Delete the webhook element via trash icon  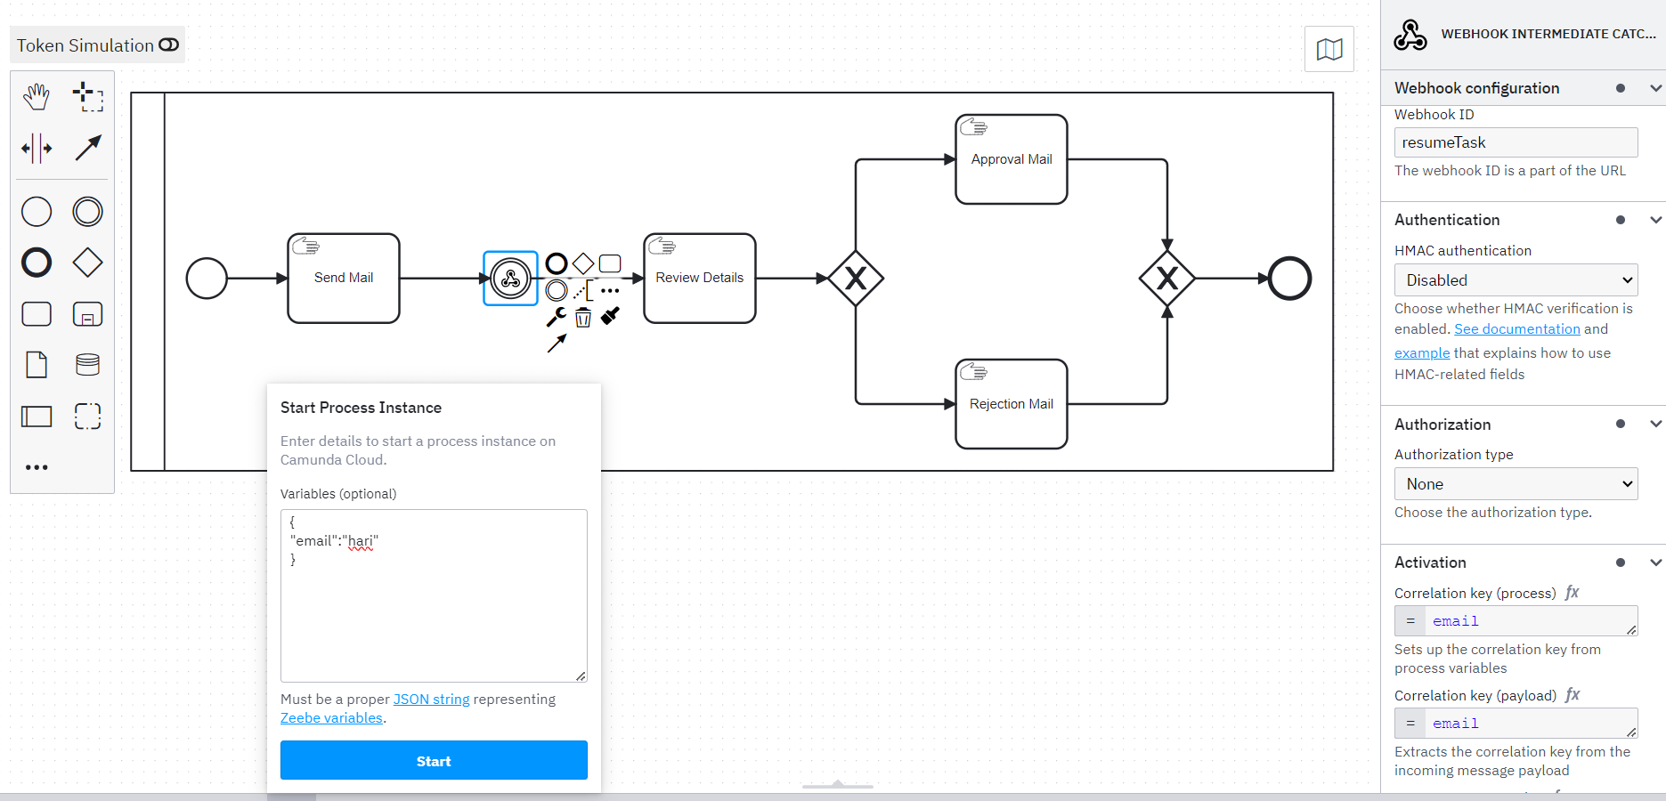pyautogui.click(x=583, y=317)
